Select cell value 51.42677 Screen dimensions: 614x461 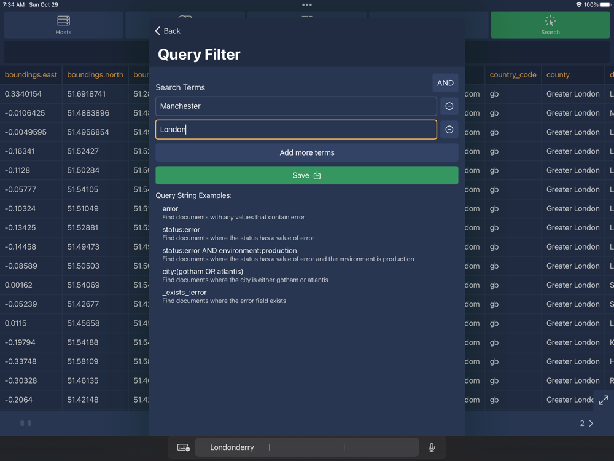(x=83, y=305)
